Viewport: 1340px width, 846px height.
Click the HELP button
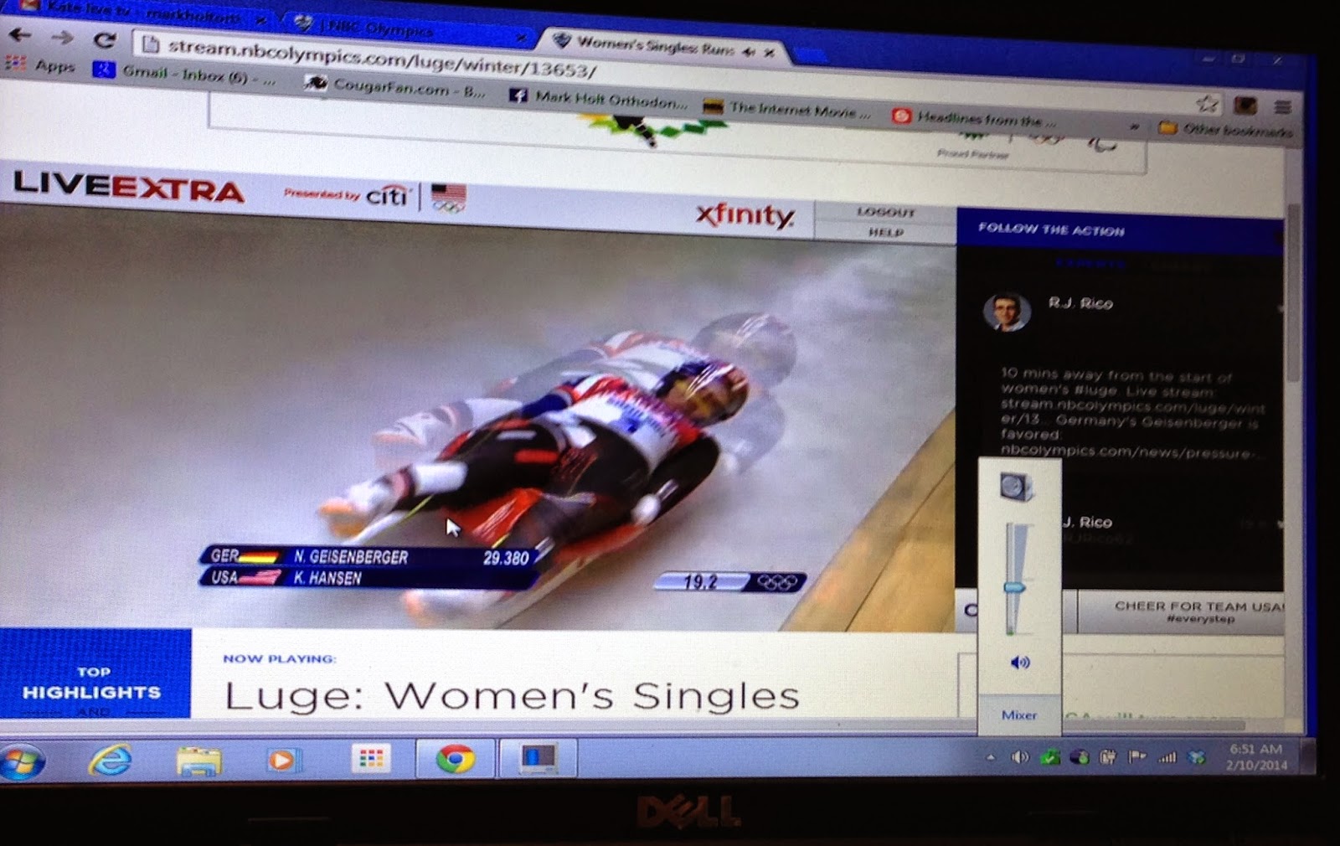point(885,232)
